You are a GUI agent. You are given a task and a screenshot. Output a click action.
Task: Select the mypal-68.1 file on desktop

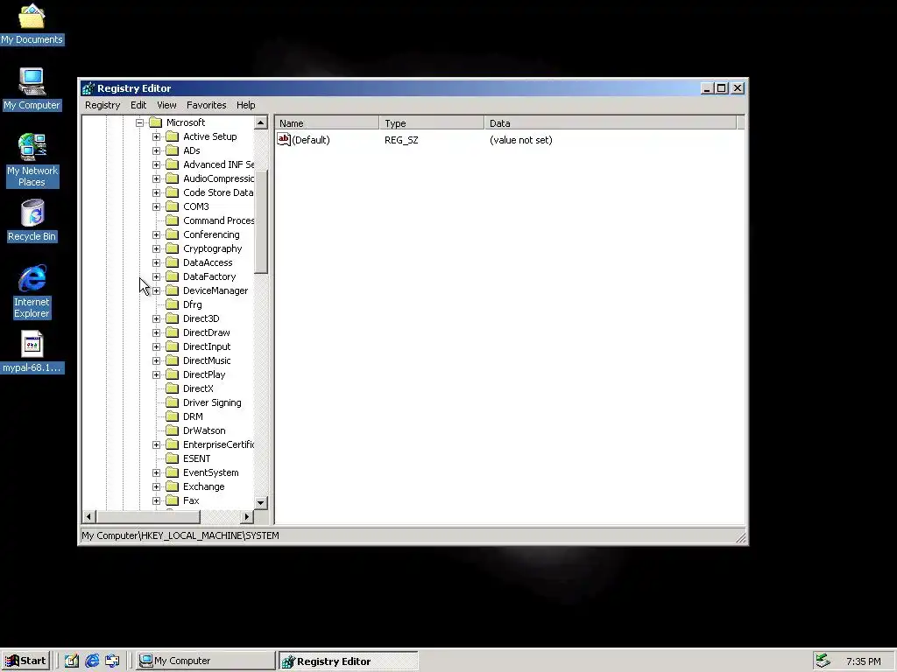point(32,352)
